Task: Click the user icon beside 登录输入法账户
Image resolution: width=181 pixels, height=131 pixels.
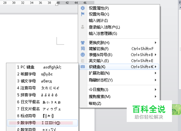Action: pos(83,27)
